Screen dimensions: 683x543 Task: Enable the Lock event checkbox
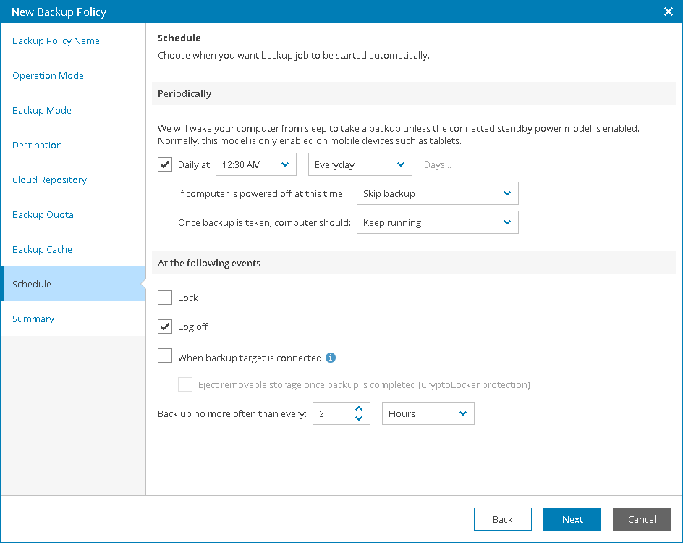165,298
